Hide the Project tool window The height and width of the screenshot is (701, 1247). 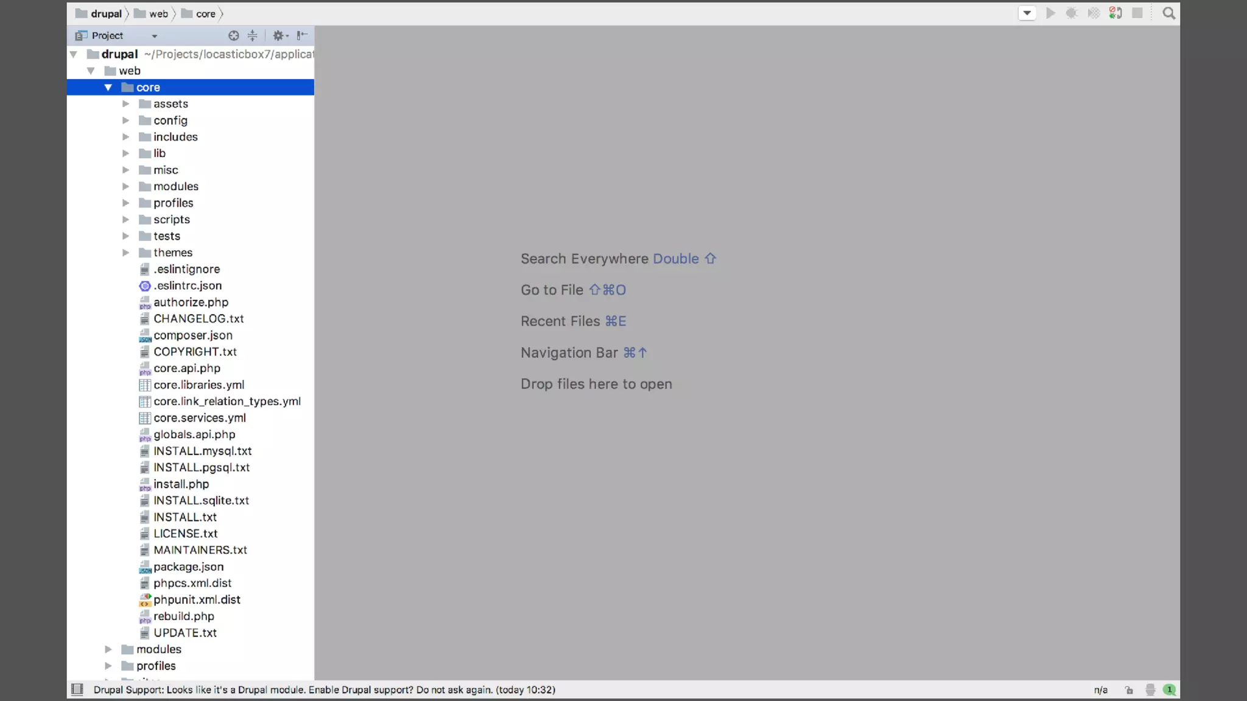point(302,36)
